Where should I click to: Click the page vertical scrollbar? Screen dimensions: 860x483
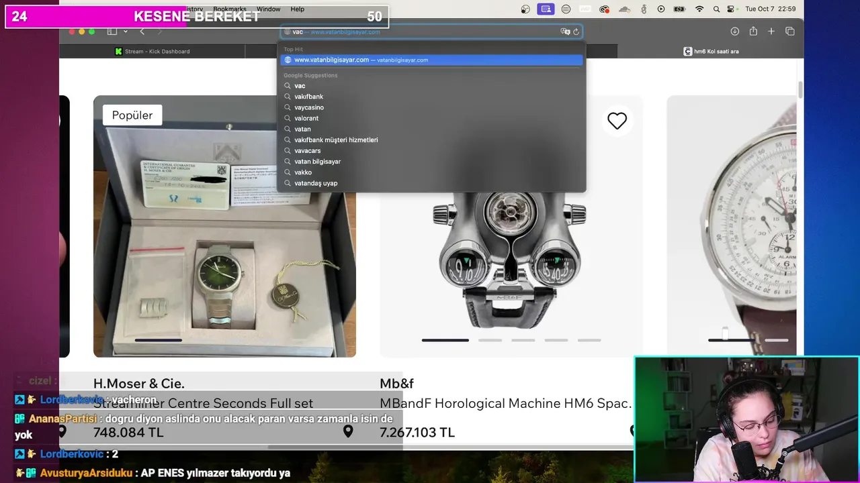800,89
